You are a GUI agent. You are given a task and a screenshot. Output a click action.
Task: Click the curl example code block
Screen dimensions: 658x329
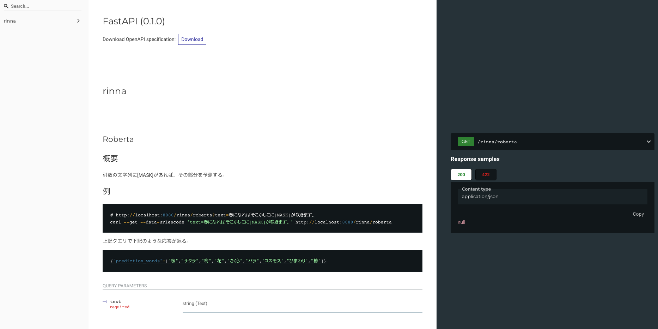pyautogui.click(x=250, y=218)
